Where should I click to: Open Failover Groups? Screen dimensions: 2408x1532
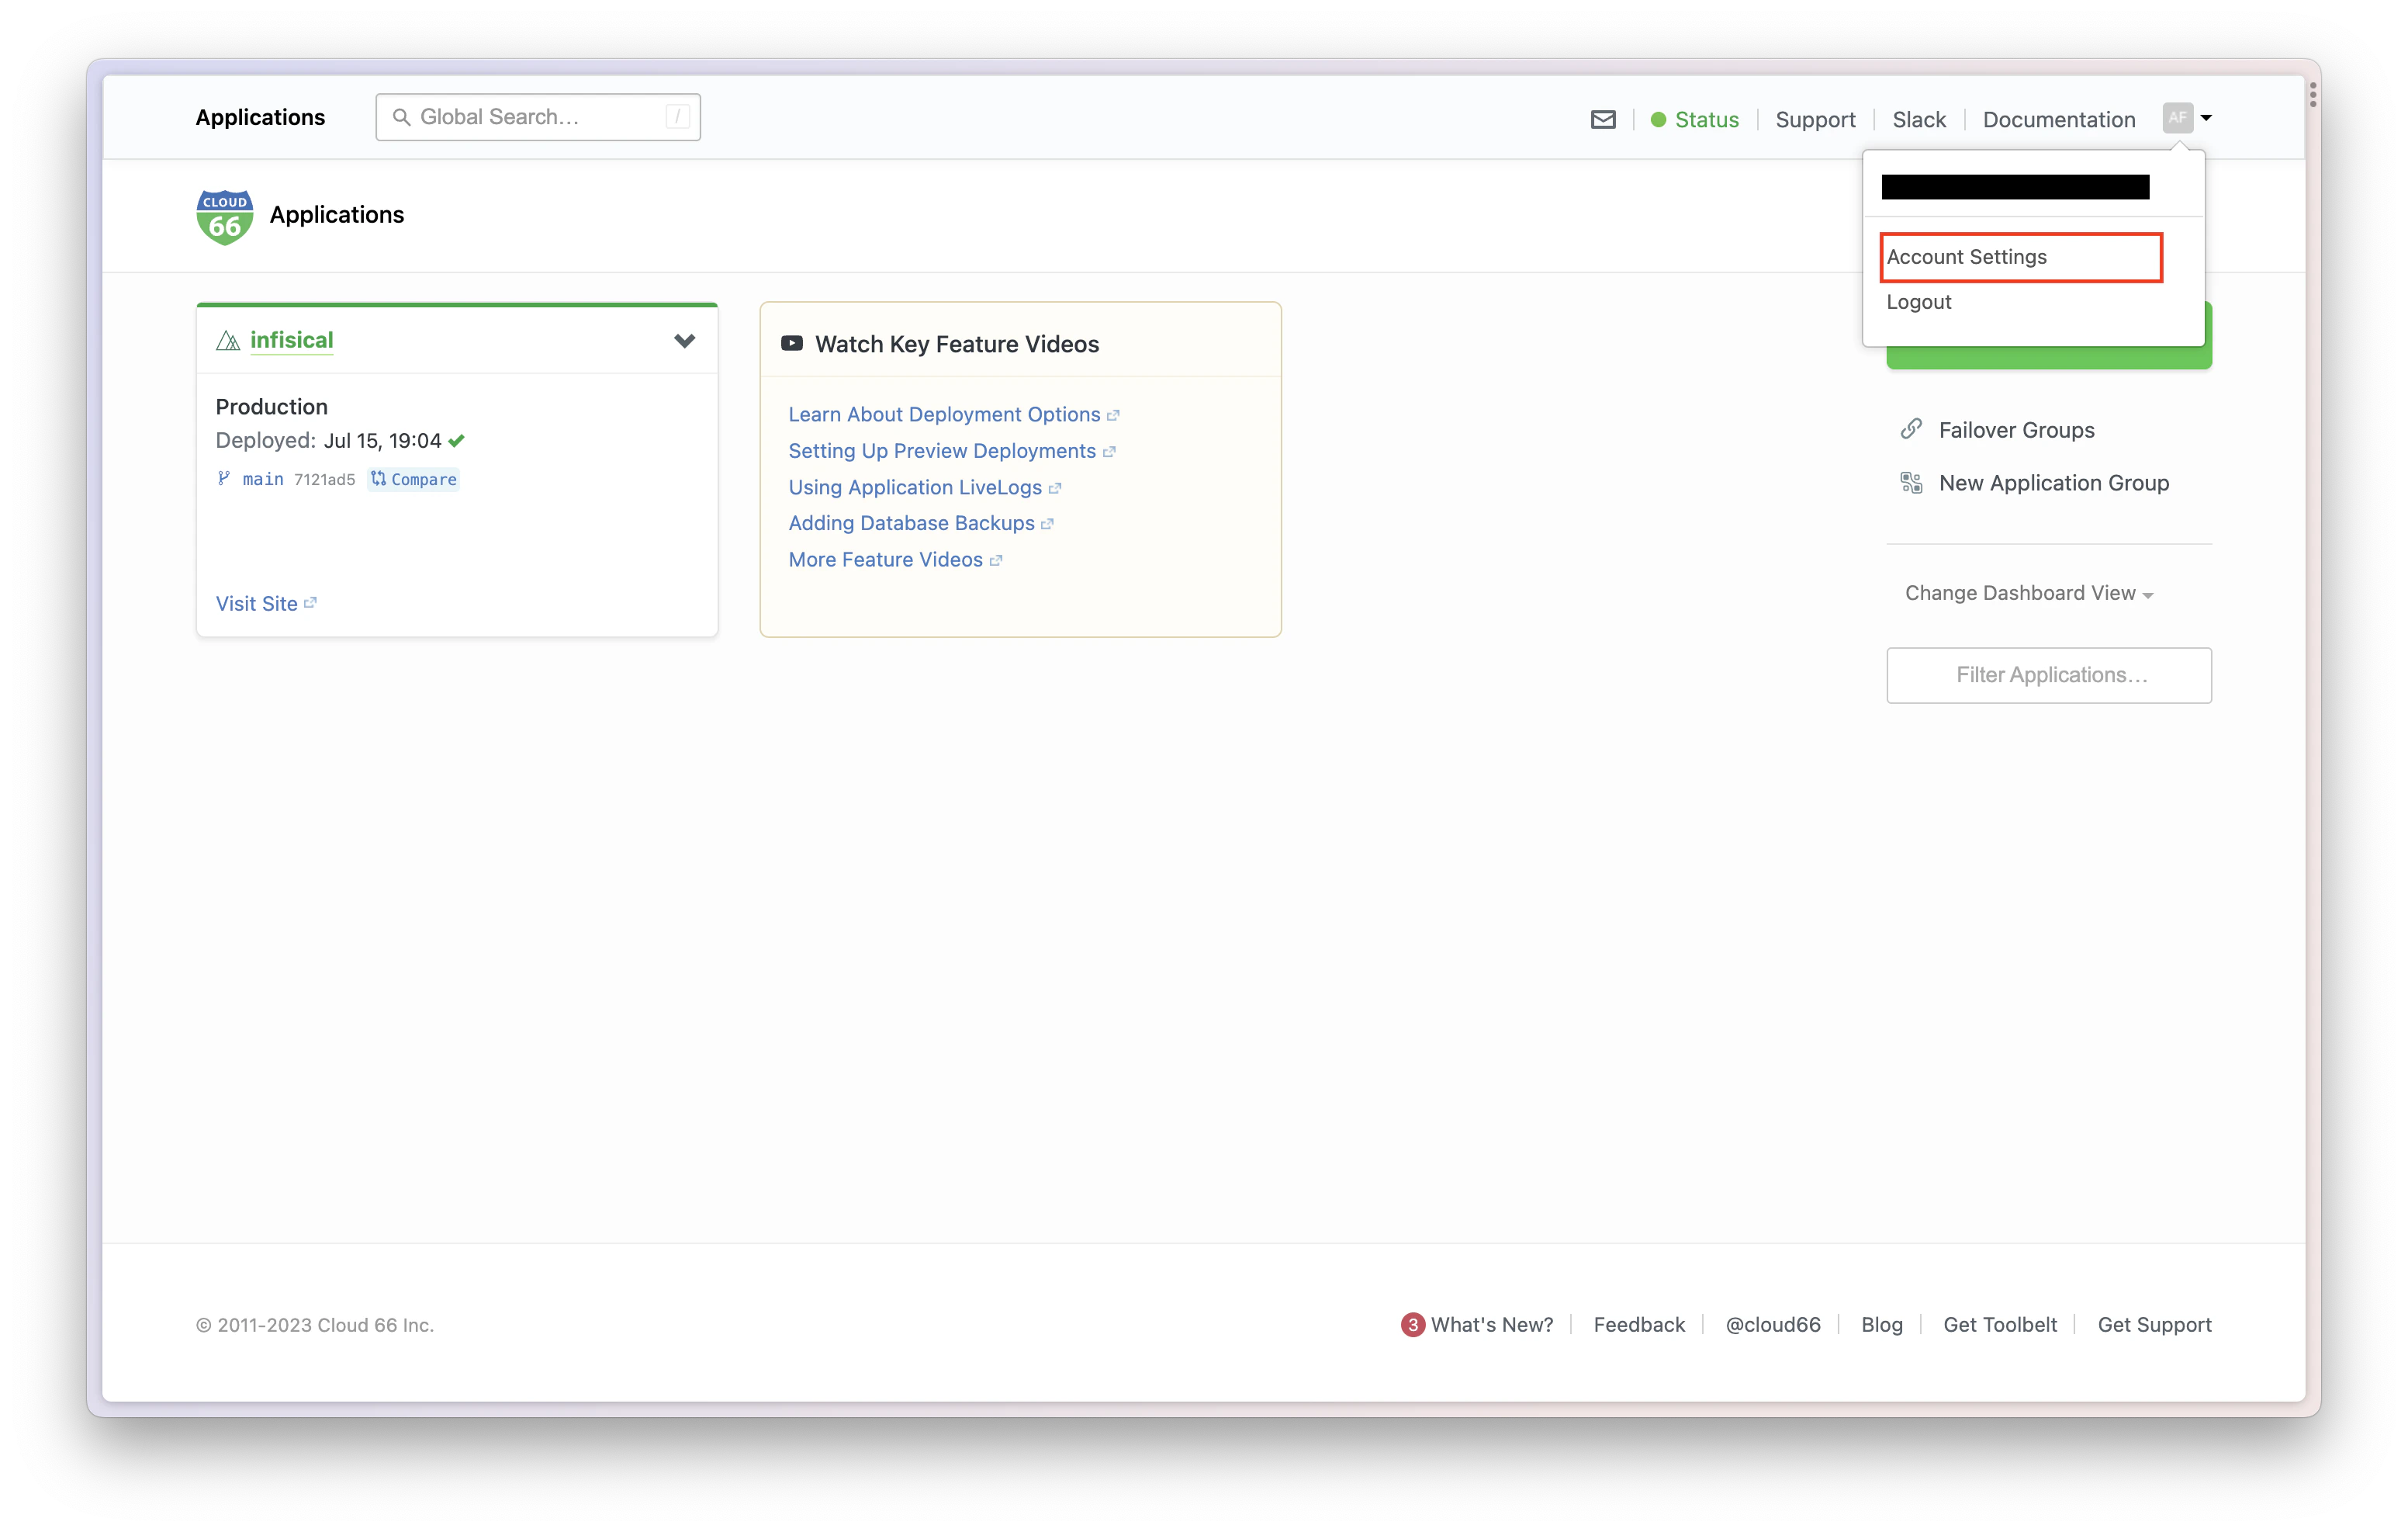click(x=2016, y=430)
